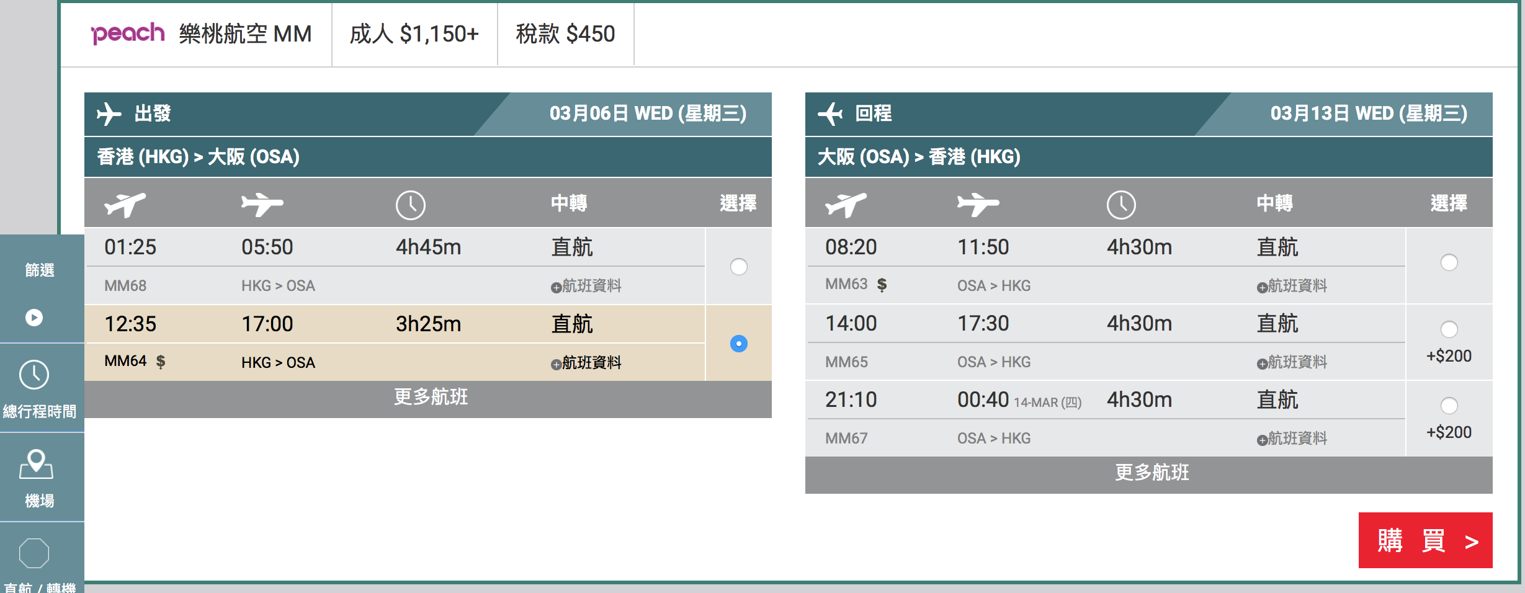
Task: Choose the 21:10 MM67 return flight radio
Action: coord(1449,406)
